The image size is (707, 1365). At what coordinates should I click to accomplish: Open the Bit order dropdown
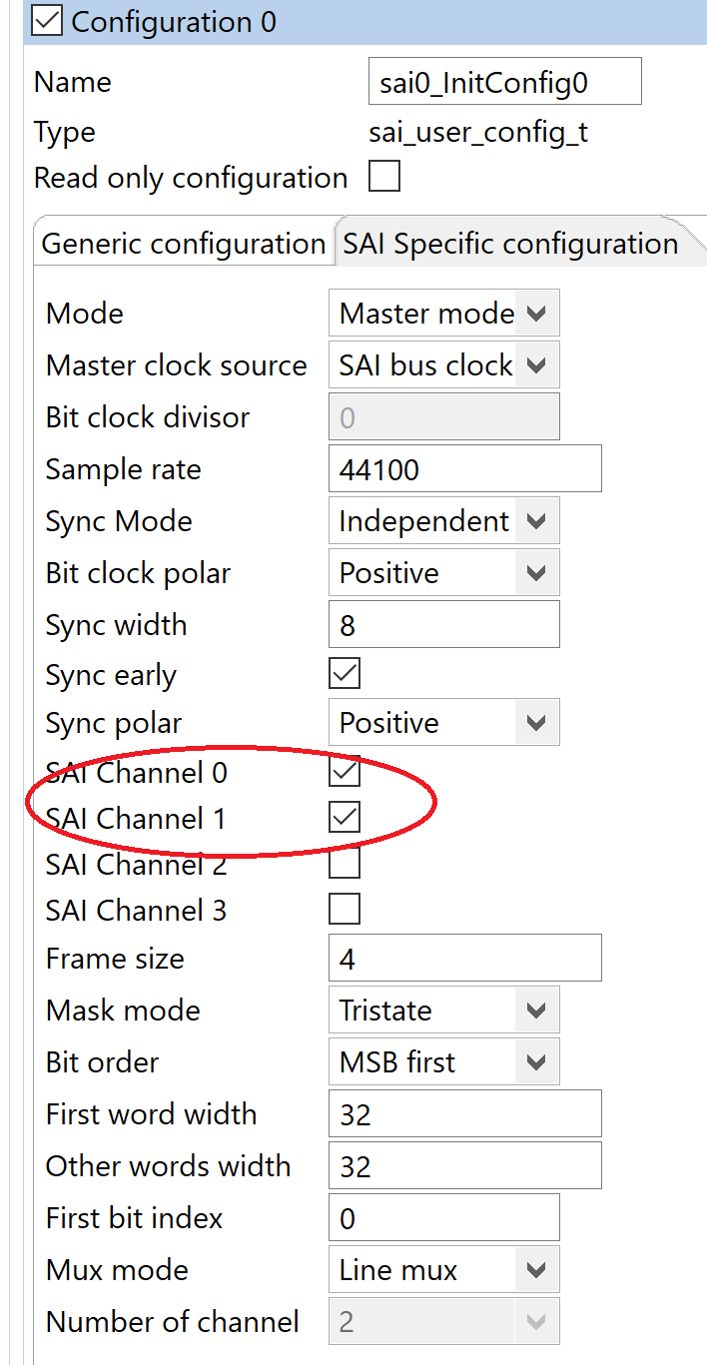[535, 1062]
